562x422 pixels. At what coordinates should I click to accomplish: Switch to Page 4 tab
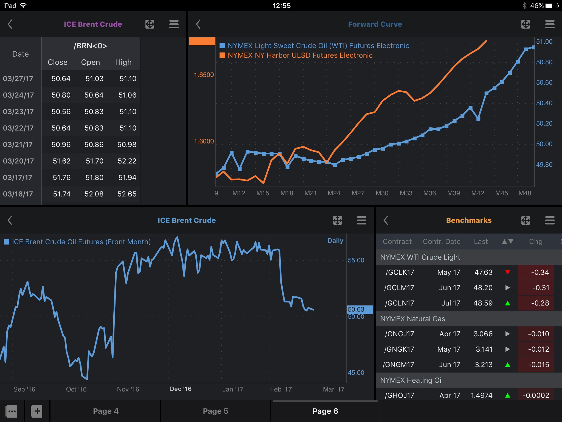[x=106, y=411]
